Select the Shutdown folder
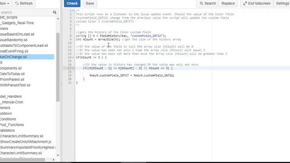Viewport: 290px width, 163px height. pos(6,114)
